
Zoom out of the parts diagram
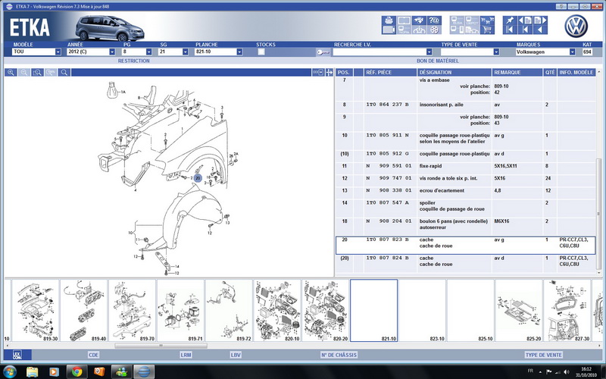click(24, 72)
